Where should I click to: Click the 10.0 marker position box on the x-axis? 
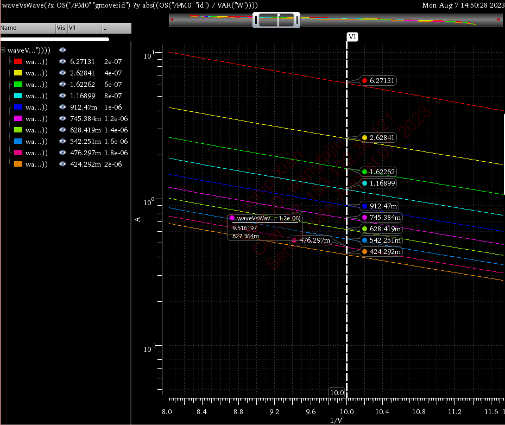click(x=337, y=392)
